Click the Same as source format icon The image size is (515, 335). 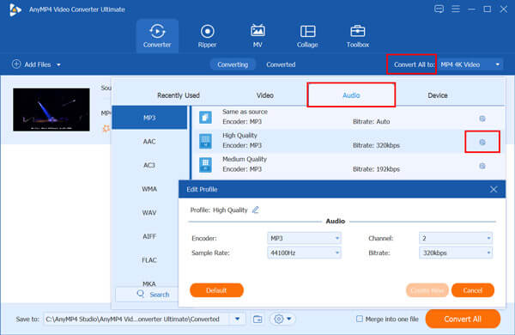206,118
